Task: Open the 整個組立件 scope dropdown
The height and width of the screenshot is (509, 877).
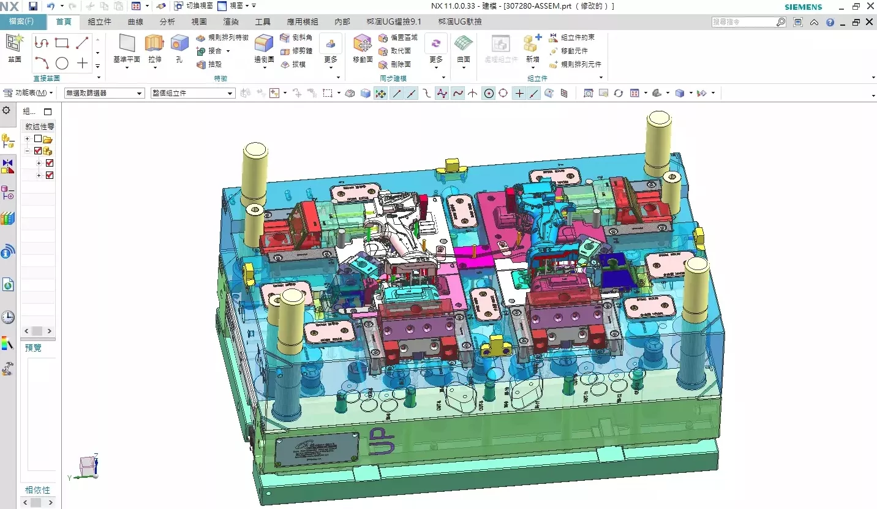Action: click(193, 93)
